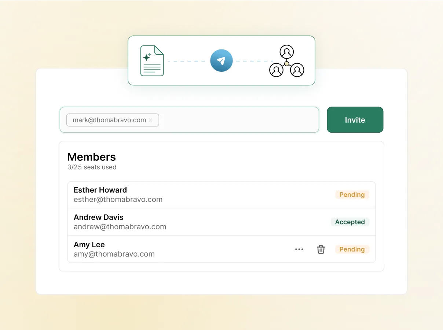Open options menu on Amy Lee's entry
This screenshot has width=443, height=330.
(299, 249)
